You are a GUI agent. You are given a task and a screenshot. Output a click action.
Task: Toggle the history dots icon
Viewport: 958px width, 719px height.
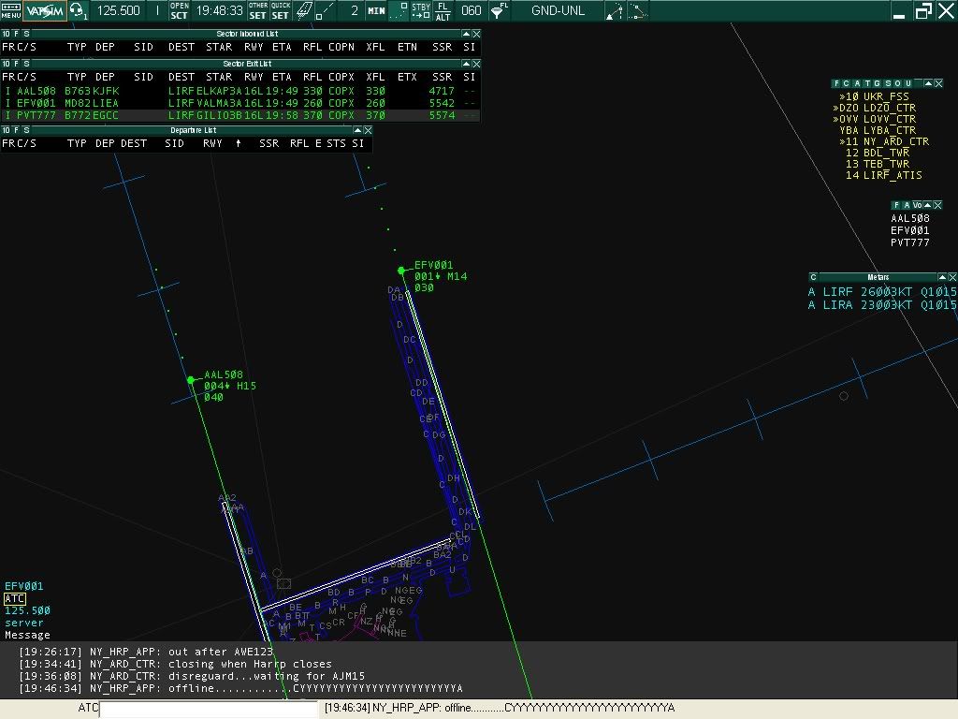point(399,10)
